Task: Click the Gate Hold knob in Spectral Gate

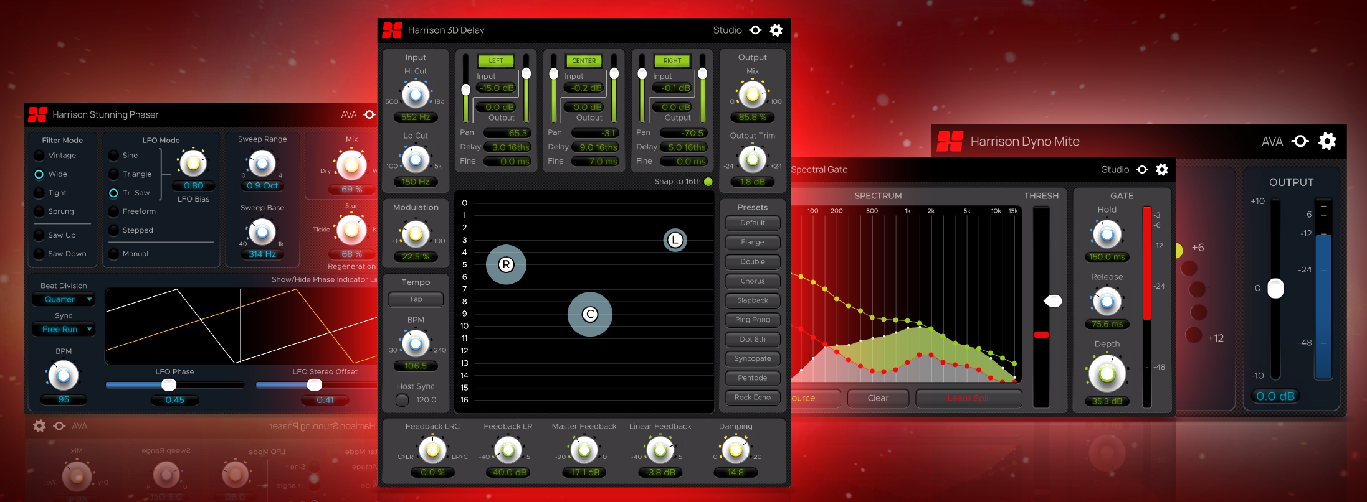Action: click(x=1107, y=235)
